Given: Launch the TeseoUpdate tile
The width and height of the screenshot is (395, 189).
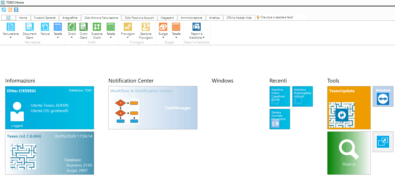Looking at the screenshot, I should (x=349, y=108).
